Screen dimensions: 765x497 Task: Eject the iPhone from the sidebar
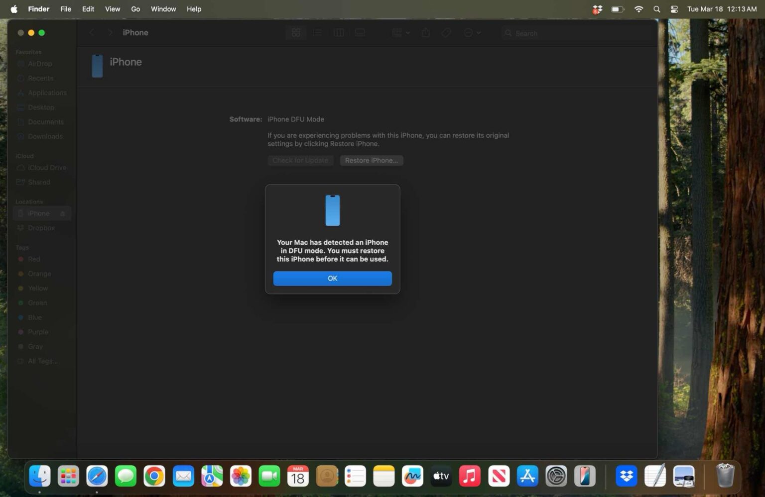[x=63, y=213]
